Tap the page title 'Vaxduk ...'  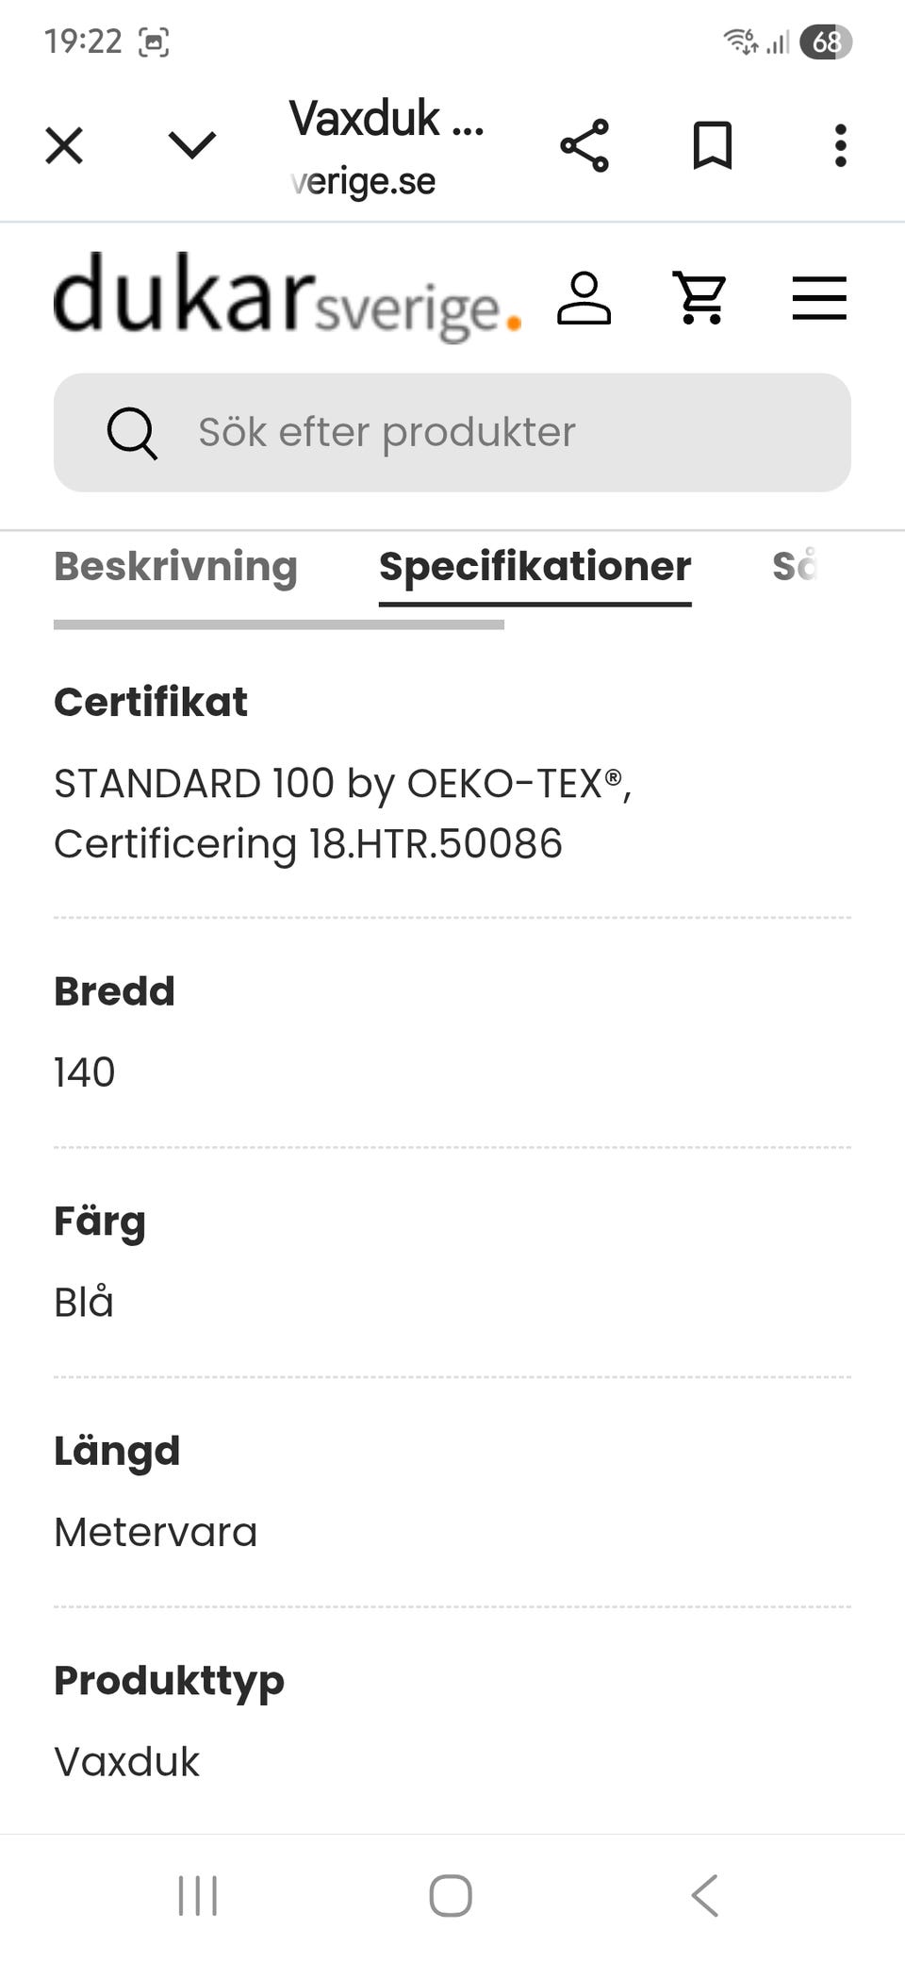(387, 120)
